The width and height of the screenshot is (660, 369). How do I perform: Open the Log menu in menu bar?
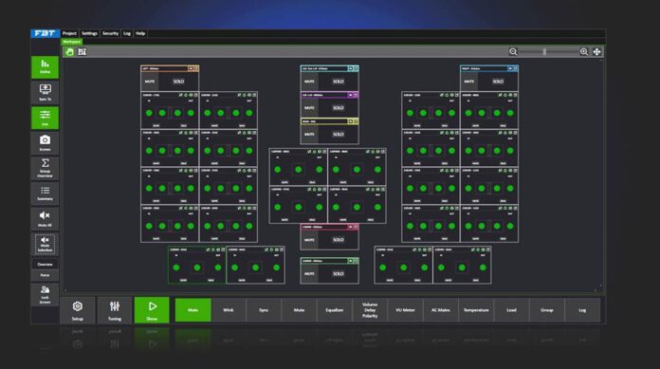pos(127,33)
